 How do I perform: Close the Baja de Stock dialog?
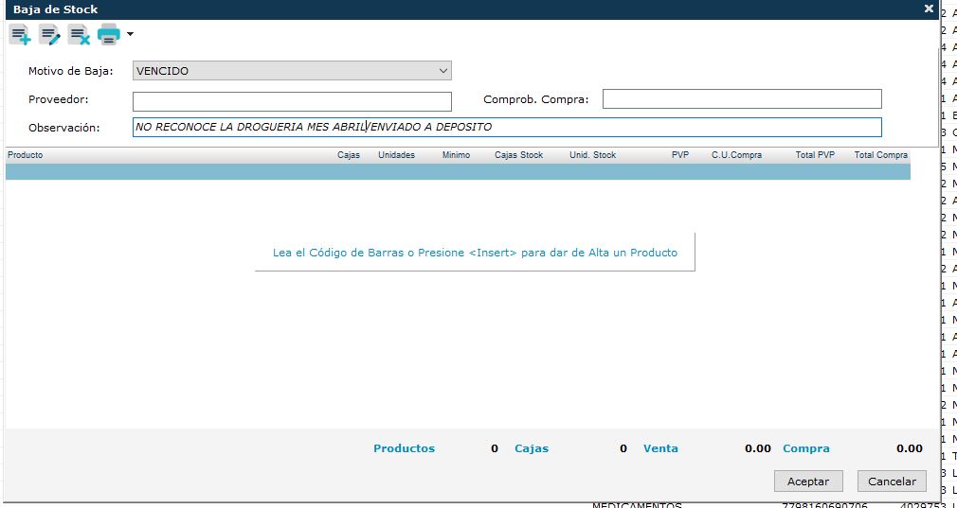coord(929,9)
